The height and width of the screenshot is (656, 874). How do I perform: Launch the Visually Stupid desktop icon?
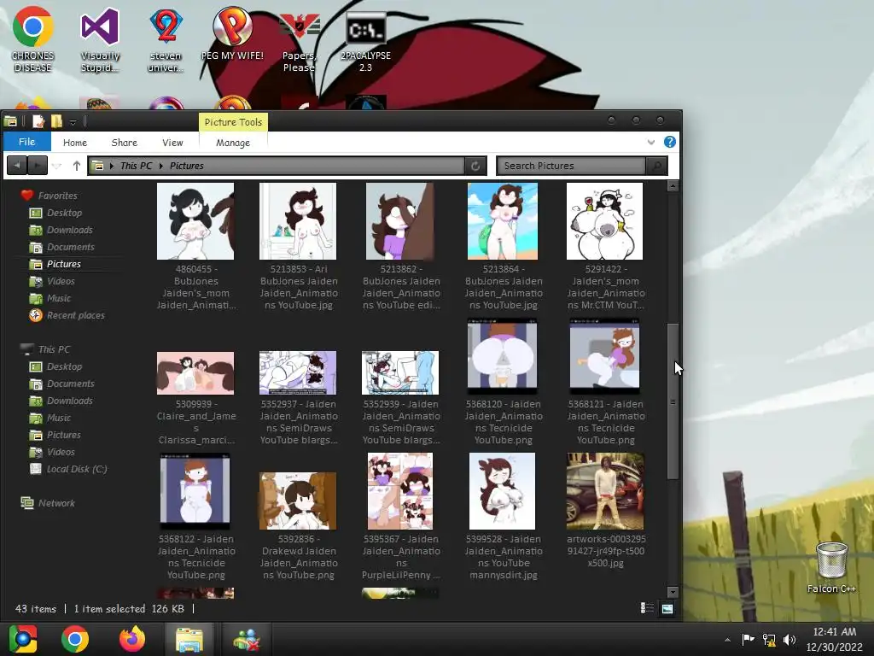pyautogui.click(x=100, y=39)
